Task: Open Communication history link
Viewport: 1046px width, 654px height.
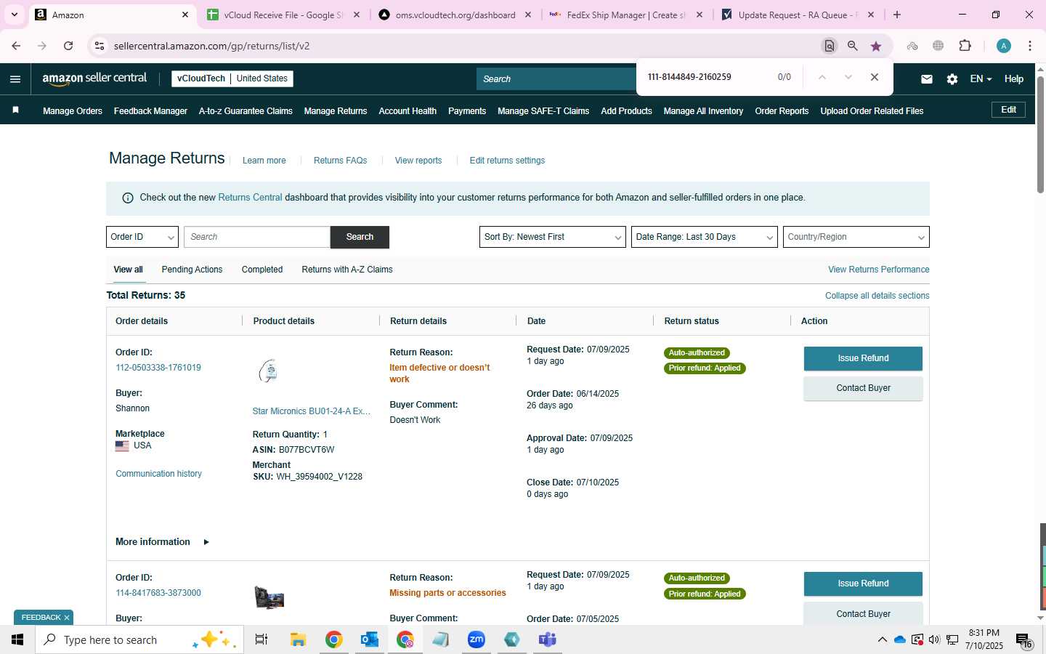Action: (158, 474)
